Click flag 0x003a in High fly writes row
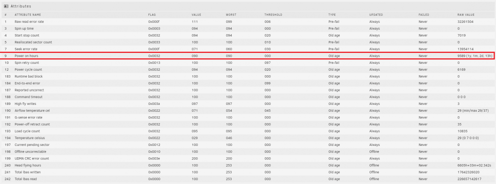496x184 pixels. coord(154,104)
